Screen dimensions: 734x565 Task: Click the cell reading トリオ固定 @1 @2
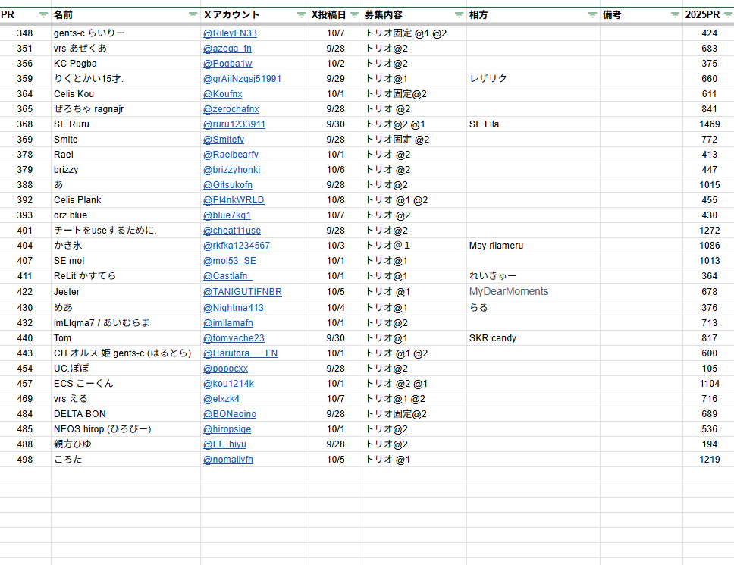pyautogui.click(x=414, y=33)
